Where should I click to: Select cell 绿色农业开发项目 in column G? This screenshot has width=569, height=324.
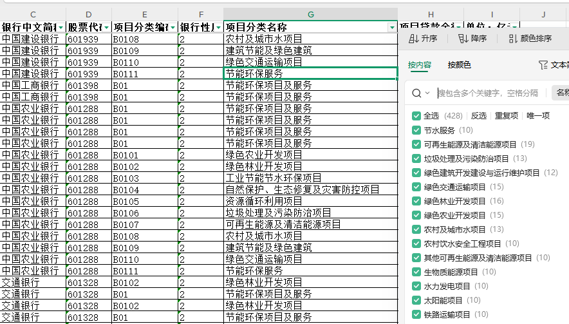(311, 155)
